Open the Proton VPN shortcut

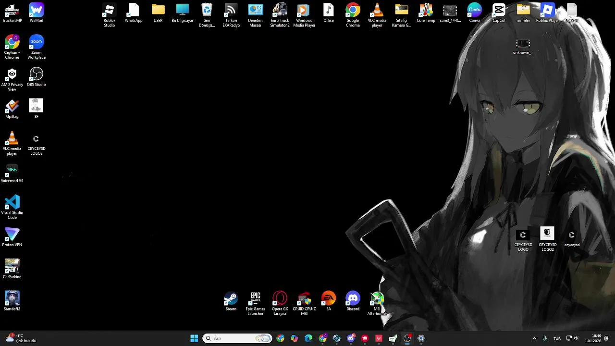tap(12, 237)
